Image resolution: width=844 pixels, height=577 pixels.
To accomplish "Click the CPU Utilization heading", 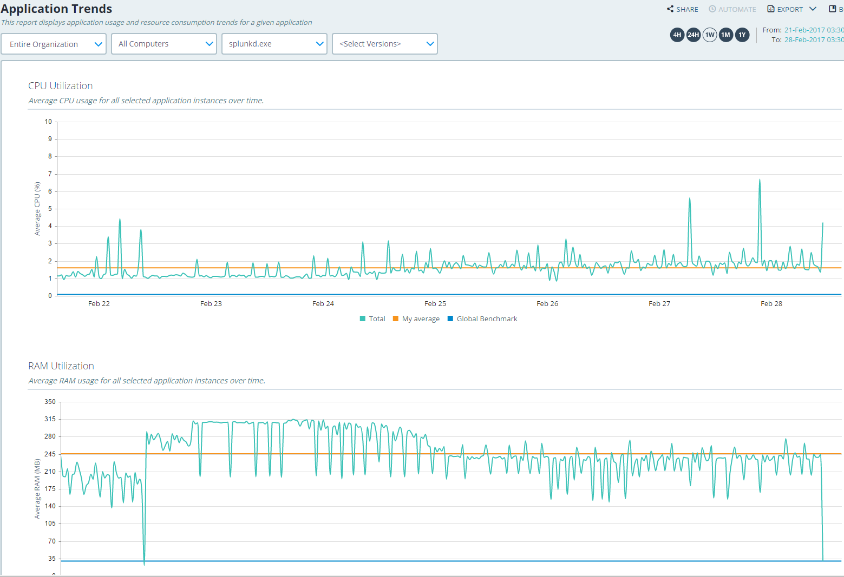I will [x=61, y=86].
